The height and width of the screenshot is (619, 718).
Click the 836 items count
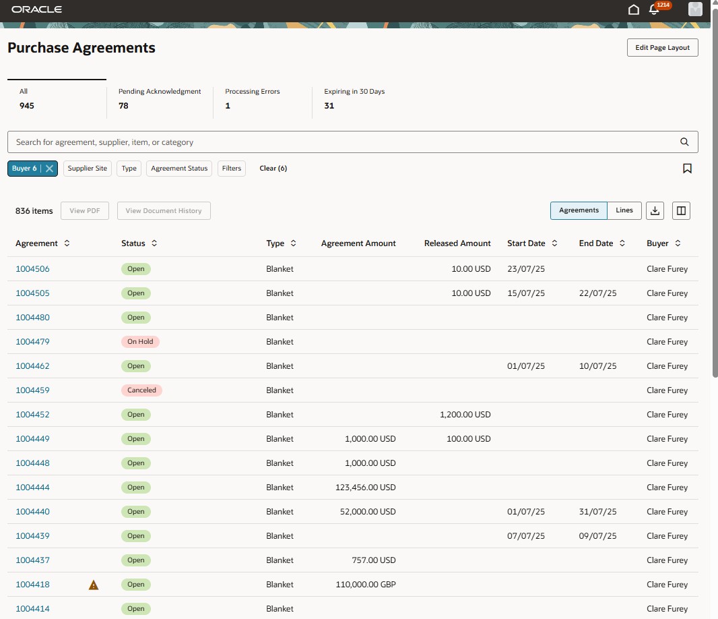pos(34,211)
